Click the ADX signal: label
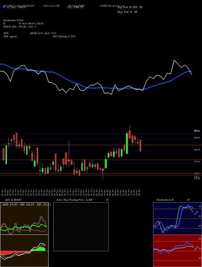Screen dimensions: 202x267 [10, 36]
